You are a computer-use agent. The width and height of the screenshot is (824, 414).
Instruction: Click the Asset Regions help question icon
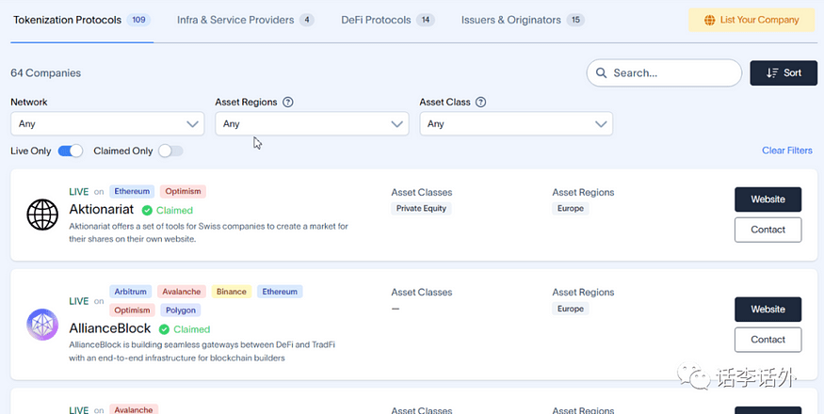[288, 102]
